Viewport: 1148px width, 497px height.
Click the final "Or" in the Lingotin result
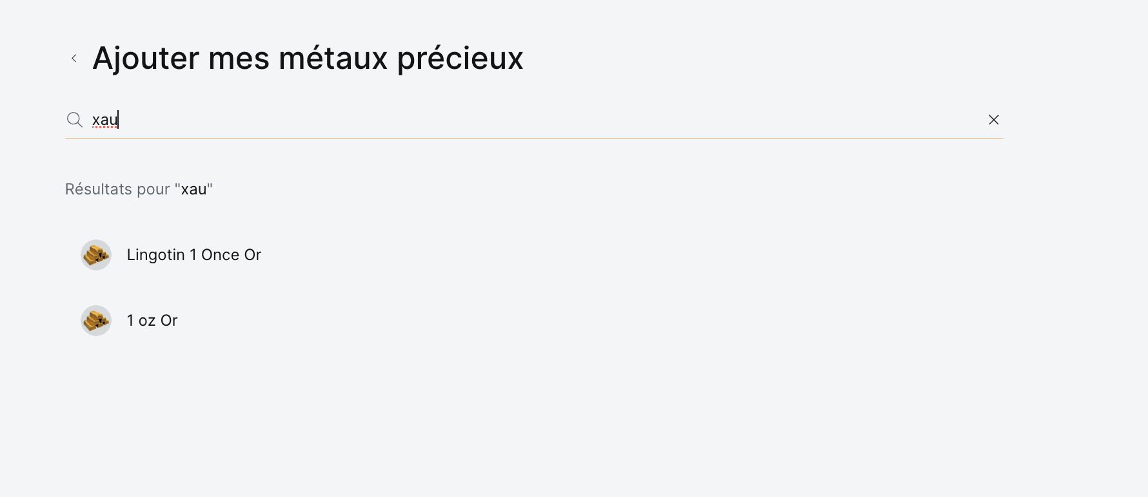[253, 255]
